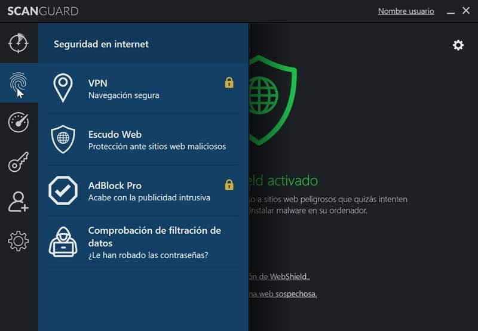Select Escudo Web menu entry
This screenshot has width=478, height=331.
143,140
